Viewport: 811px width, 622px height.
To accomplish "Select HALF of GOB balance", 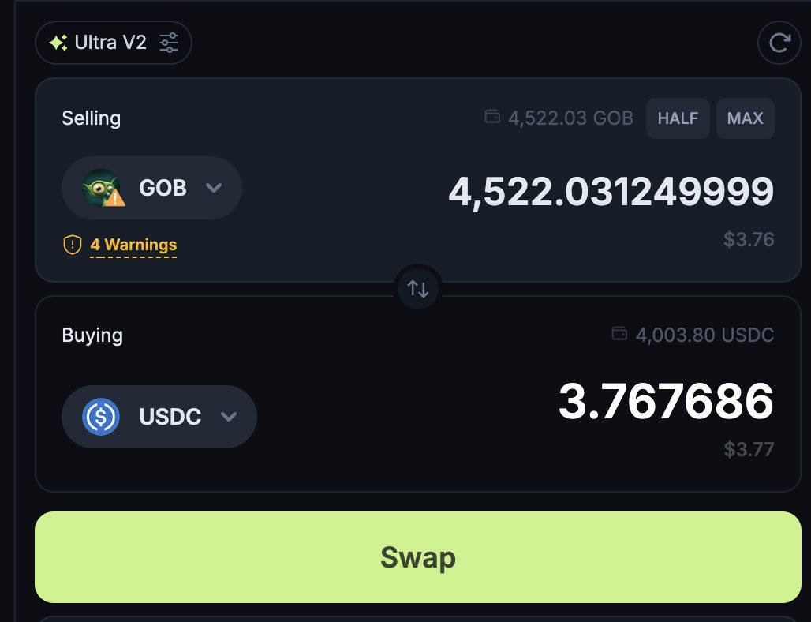I will (x=678, y=118).
